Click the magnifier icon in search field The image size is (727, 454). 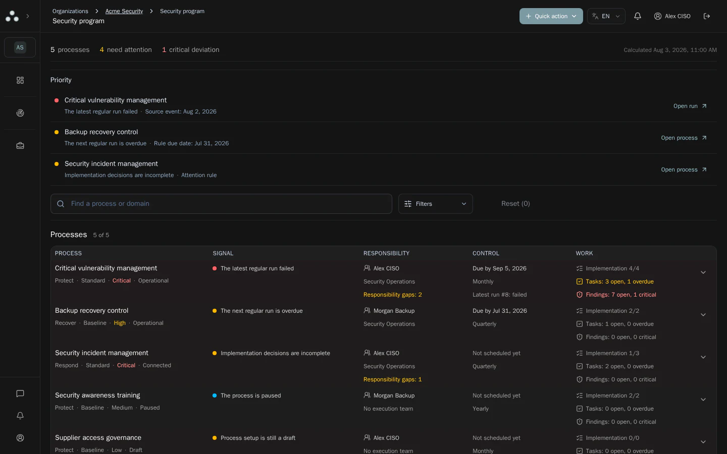click(x=61, y=204)
